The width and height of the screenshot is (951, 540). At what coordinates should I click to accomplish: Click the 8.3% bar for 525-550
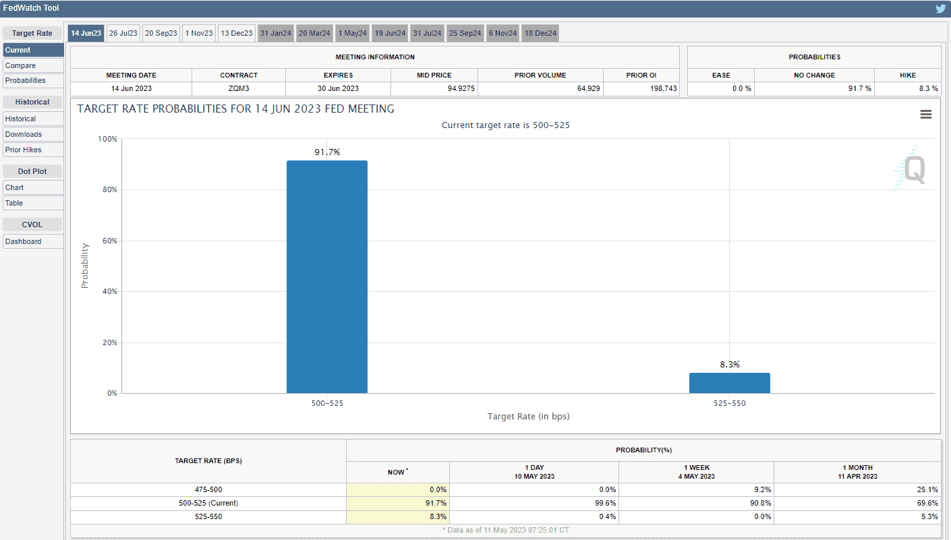729,383
